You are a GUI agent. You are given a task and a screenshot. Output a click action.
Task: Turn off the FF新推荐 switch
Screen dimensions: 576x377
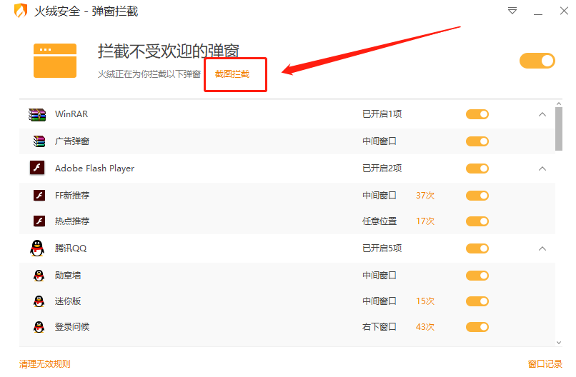(477, 196)
